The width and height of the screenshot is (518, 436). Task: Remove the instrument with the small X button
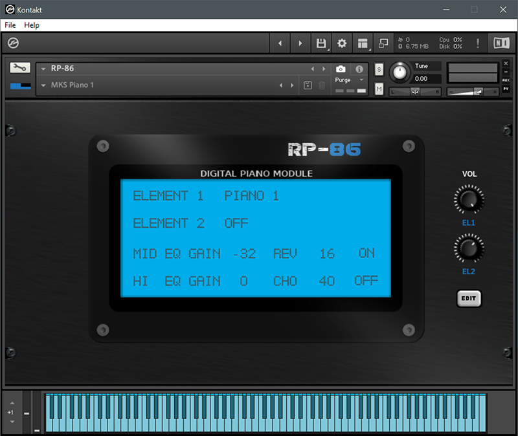pyautogui.click(x=506, y=63)
